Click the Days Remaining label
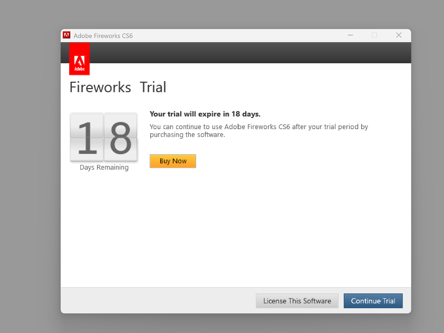The width and height of the screenshot is (444, 333). 104,168
